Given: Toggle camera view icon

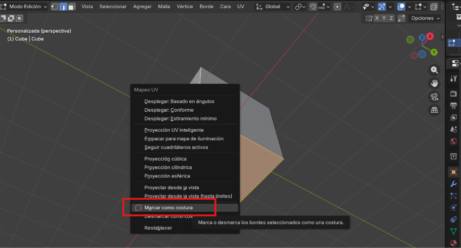Looking at the screenshot, I should (x=434, y=97).
